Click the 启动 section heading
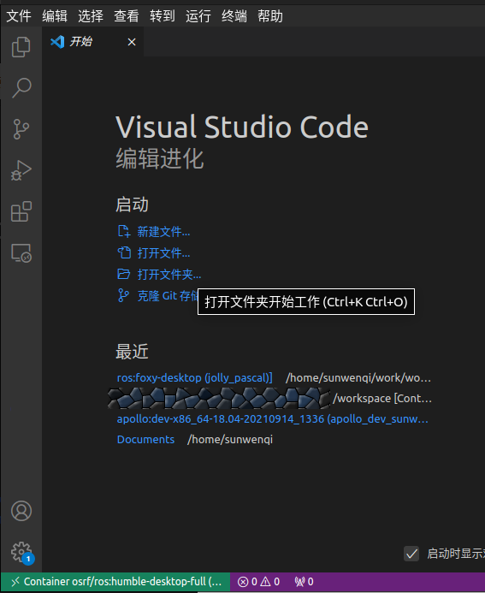 pos(132,205)
